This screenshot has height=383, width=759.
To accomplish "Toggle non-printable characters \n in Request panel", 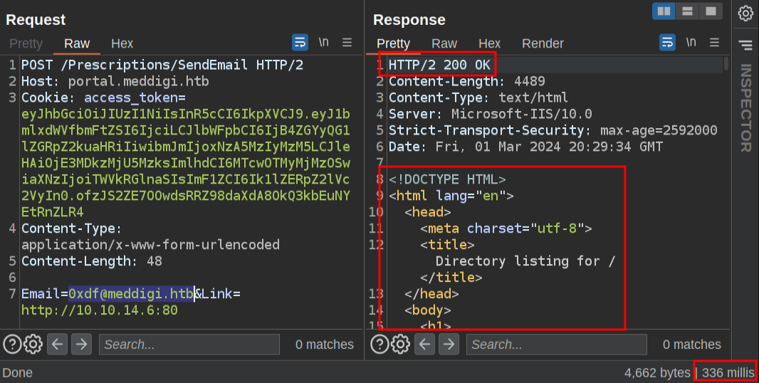I will [x=324, y=43].
